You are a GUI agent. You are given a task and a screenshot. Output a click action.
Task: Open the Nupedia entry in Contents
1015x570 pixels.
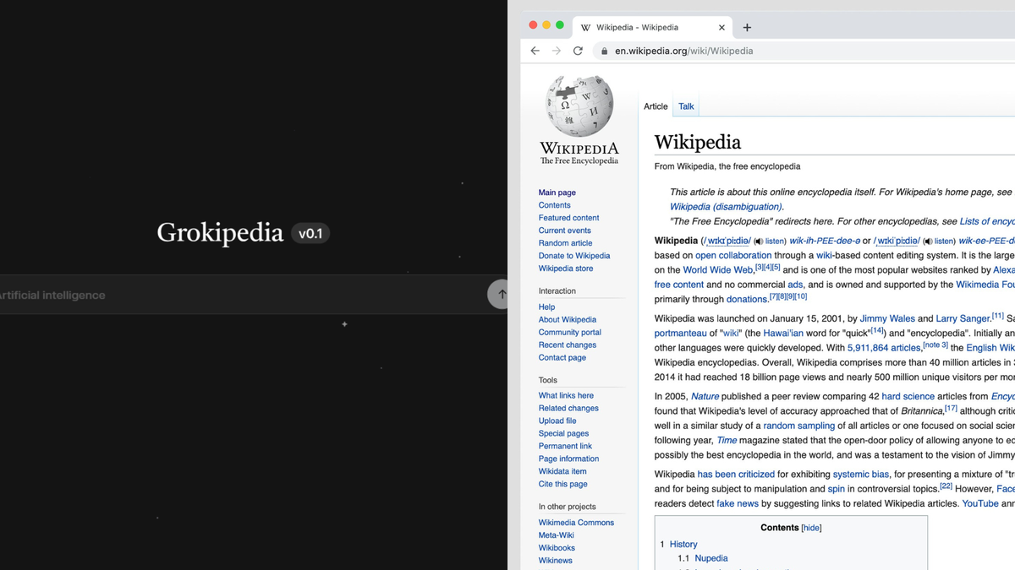pos(710,558)
